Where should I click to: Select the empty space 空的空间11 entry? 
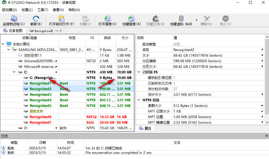[32, 55]
